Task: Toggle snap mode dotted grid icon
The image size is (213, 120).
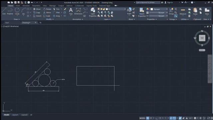Action: tap(151, 118)
